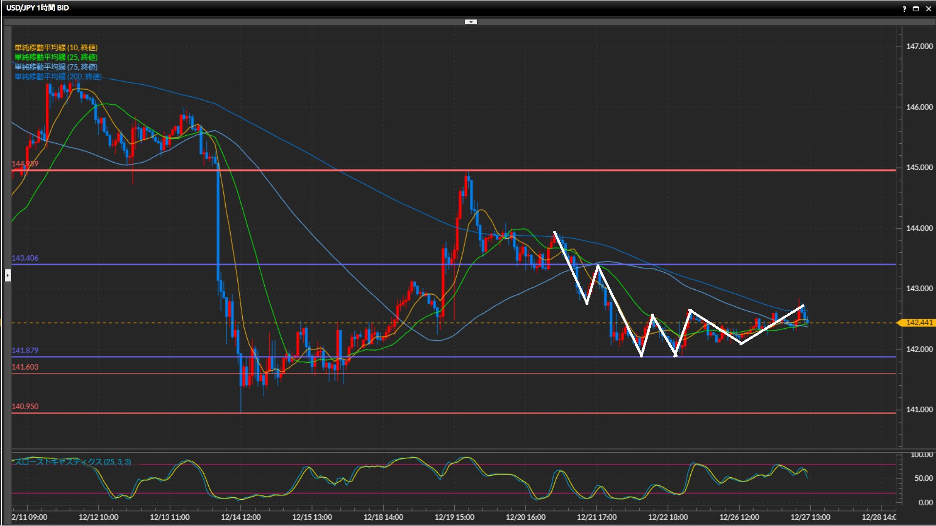Select the 141.603 horizontal line label
The width and height of the screenshot is (936, 526).
25,367
